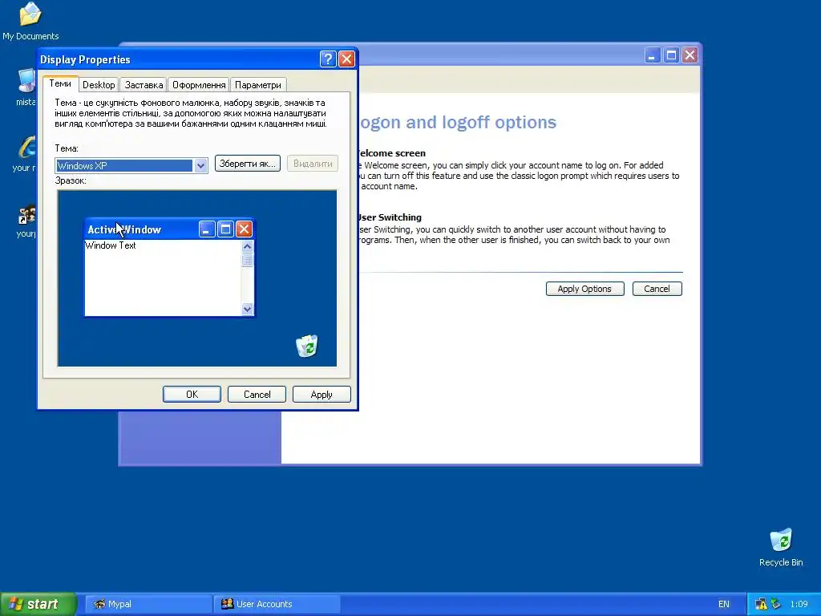Close the User Accounts window
The width and height of the screenshot is (821, 616).
[x=690, y=55]
